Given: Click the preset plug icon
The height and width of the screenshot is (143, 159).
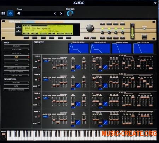Looking at the screenshot, I should 19,13.
